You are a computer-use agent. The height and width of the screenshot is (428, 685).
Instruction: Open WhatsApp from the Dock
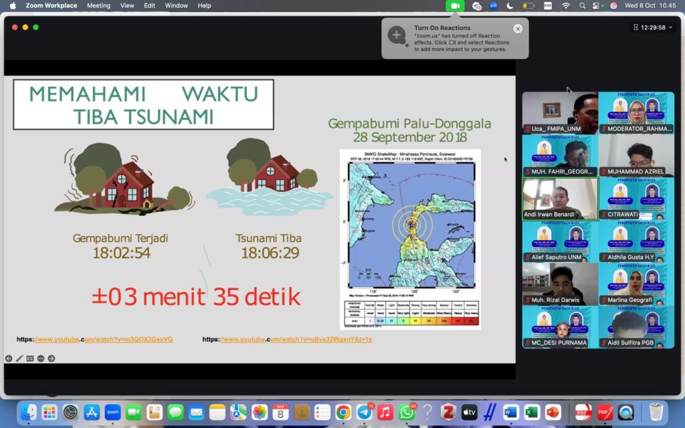[x=406, y=412]
